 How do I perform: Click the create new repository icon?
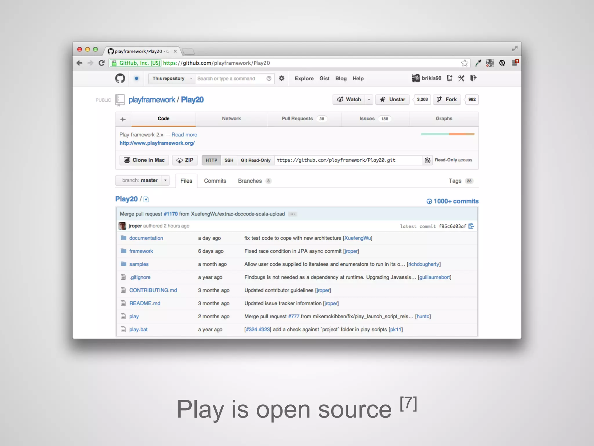450,78
